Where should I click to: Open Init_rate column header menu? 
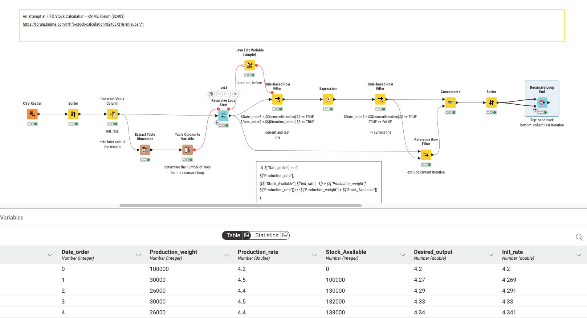[579, 255]
